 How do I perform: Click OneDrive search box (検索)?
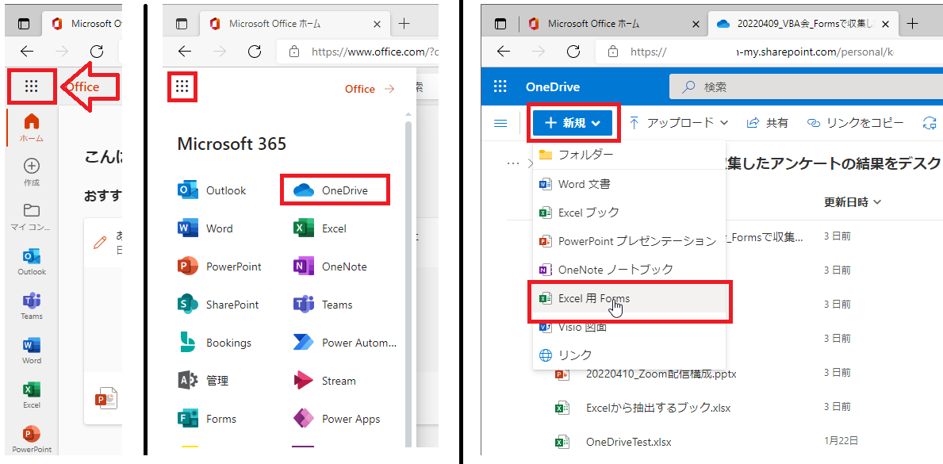tap(805, 87)
